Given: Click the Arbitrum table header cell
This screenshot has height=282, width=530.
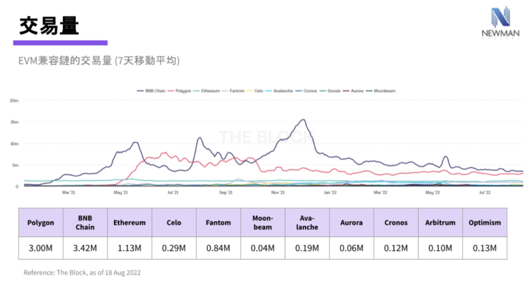Looking at the screenshot, I should [440, 223].
